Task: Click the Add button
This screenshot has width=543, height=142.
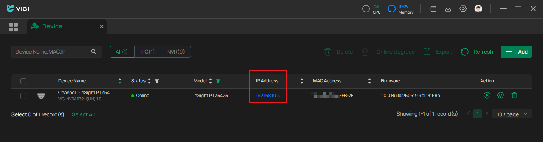Action: [x=516, y=52]
